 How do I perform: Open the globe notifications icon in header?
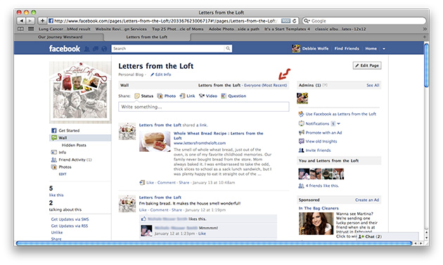[x=104, y=49]
